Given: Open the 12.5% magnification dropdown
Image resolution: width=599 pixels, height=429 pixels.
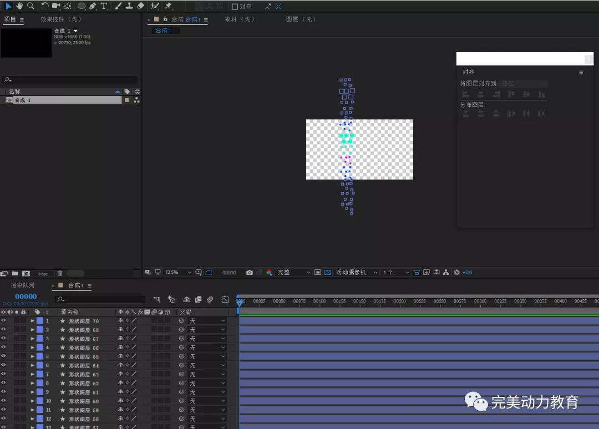Looking at the screenshot, I should (x=178, y=273).
